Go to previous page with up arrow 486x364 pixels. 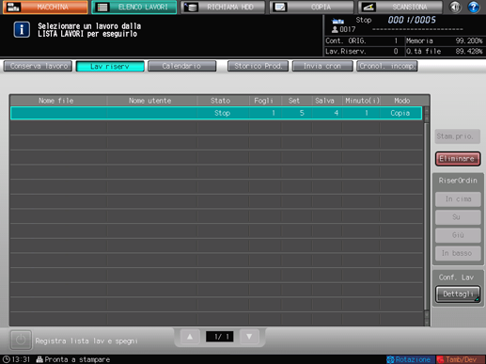point(190,337)
